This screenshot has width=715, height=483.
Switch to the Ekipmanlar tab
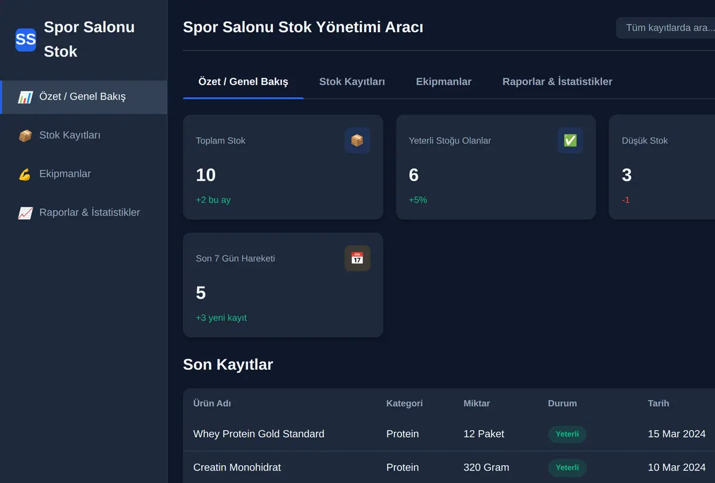(x=444, y=82)
